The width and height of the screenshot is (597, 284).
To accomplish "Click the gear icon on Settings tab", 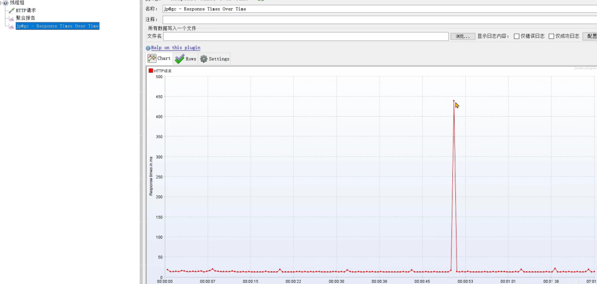I will point(203,59).
